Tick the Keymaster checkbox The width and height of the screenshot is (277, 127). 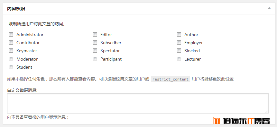(11, 51)
